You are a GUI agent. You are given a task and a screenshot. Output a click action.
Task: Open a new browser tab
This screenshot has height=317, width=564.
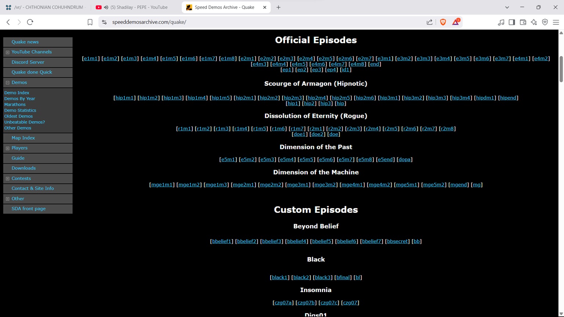pos(278,7)
